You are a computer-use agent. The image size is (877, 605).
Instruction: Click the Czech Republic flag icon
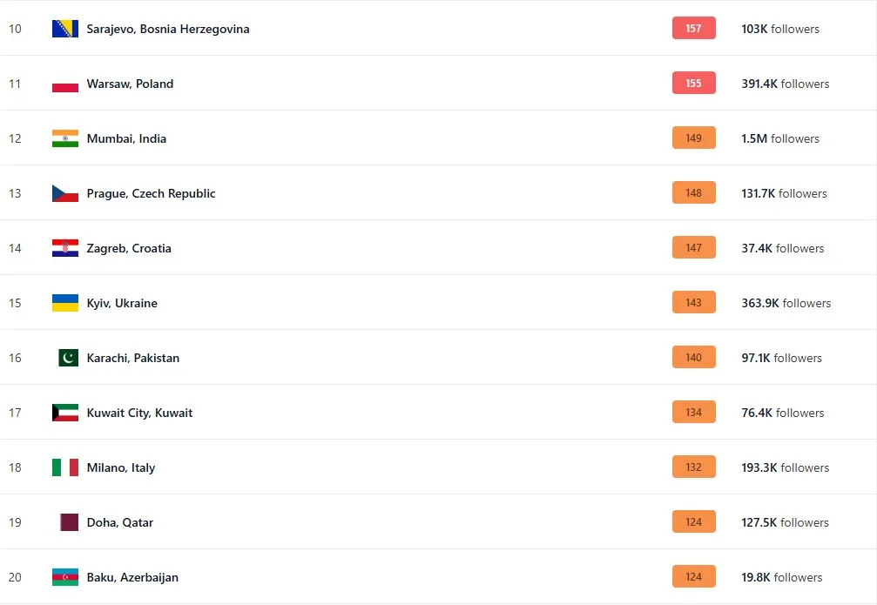tap(65, 193)
